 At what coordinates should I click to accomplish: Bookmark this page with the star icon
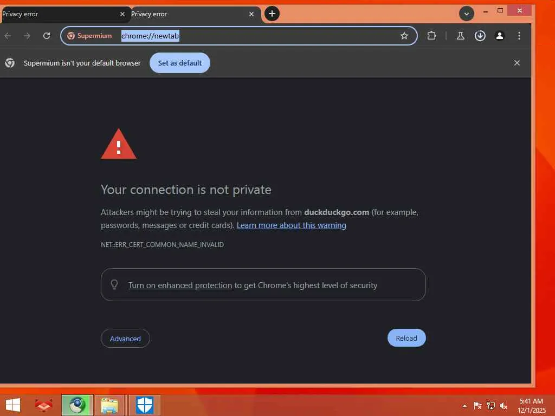click(404, 36)
